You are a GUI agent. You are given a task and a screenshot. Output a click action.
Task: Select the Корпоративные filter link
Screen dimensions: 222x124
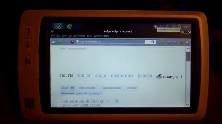pyautogui.click(x=112, y=88)
